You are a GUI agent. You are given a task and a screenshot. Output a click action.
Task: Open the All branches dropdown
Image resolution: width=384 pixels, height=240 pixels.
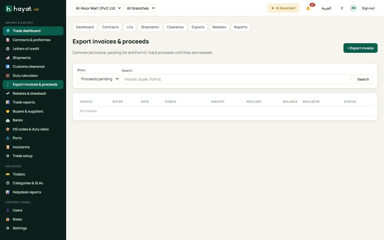139,8
